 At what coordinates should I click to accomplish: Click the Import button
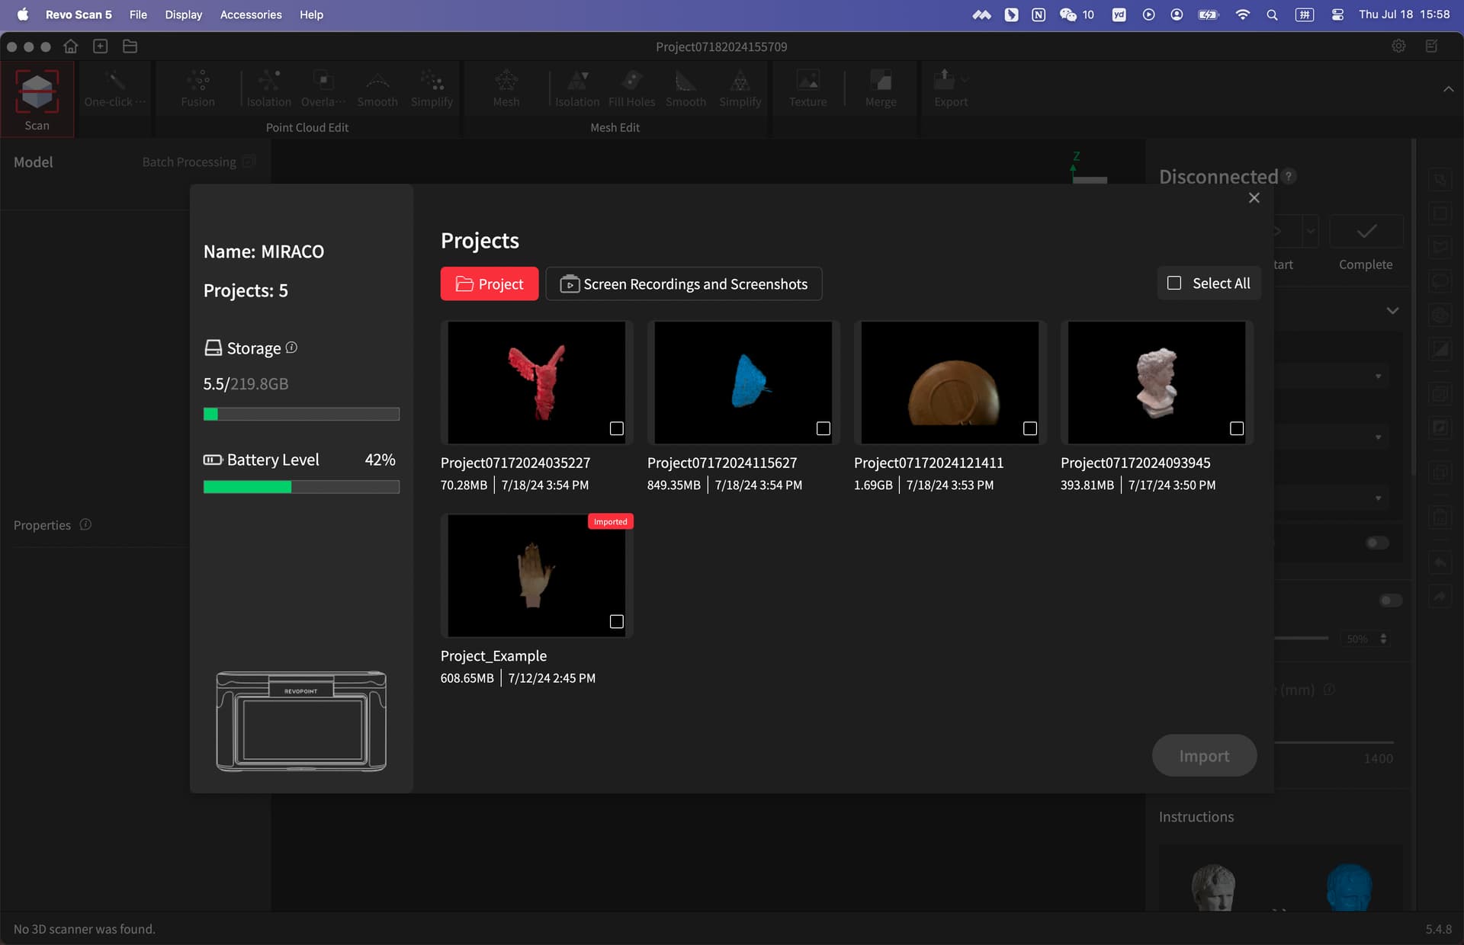[x=1204, y=756]
